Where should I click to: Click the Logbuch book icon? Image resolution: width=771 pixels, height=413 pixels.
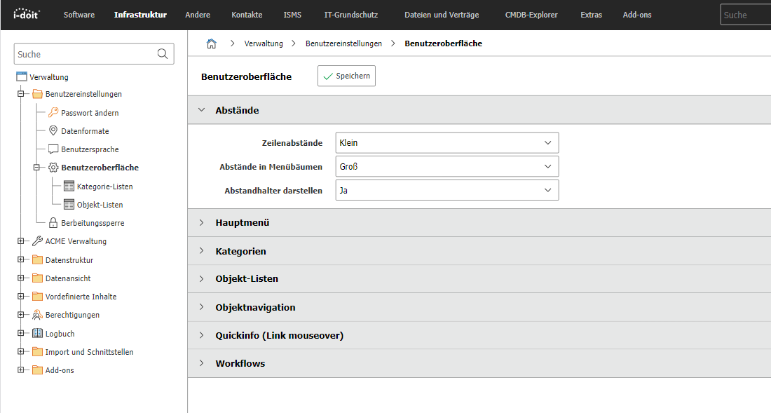[x=37, y=333]
